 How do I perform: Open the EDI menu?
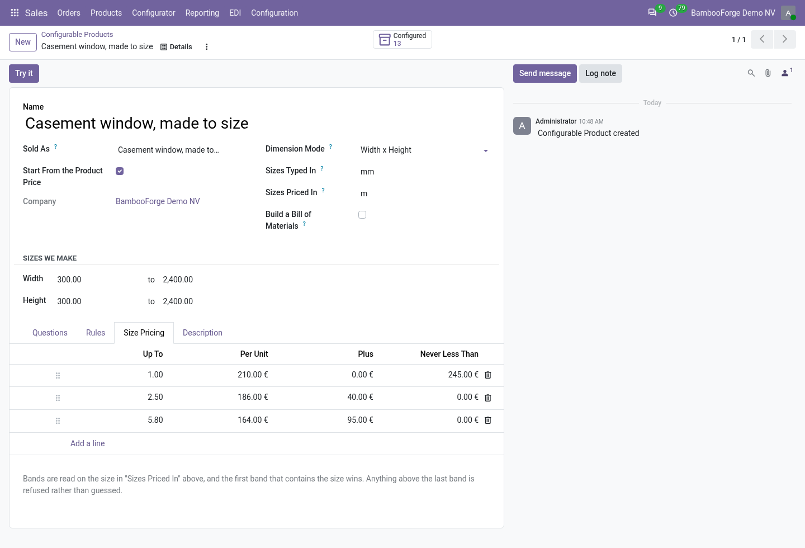click(x=235, y=13)
